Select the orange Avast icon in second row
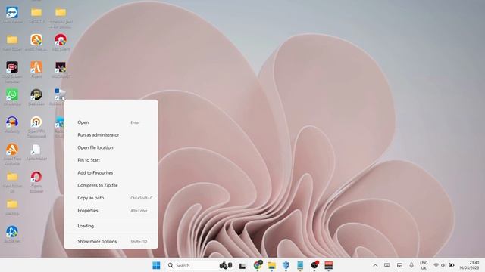Screen dimensions: 485x272 pos(36,40)
